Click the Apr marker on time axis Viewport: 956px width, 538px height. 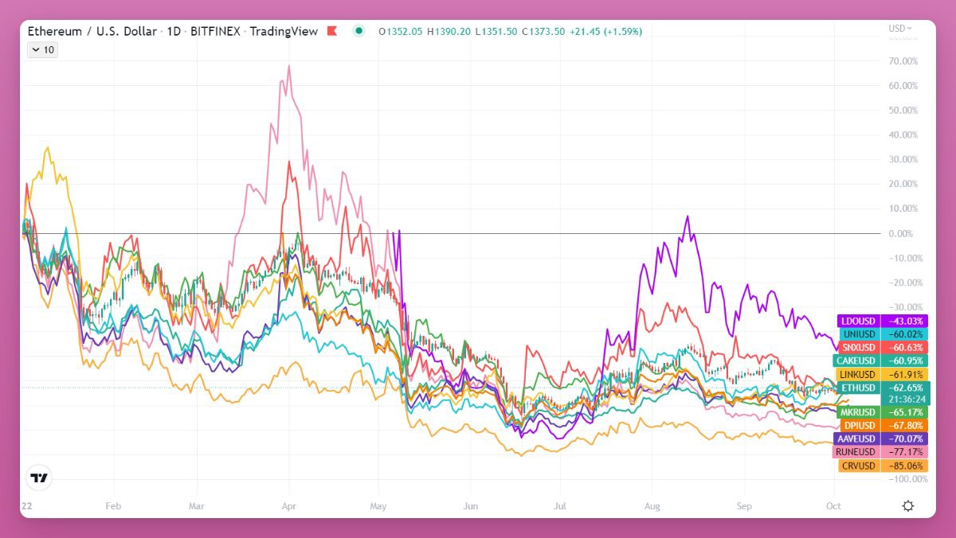pos(289,505)
